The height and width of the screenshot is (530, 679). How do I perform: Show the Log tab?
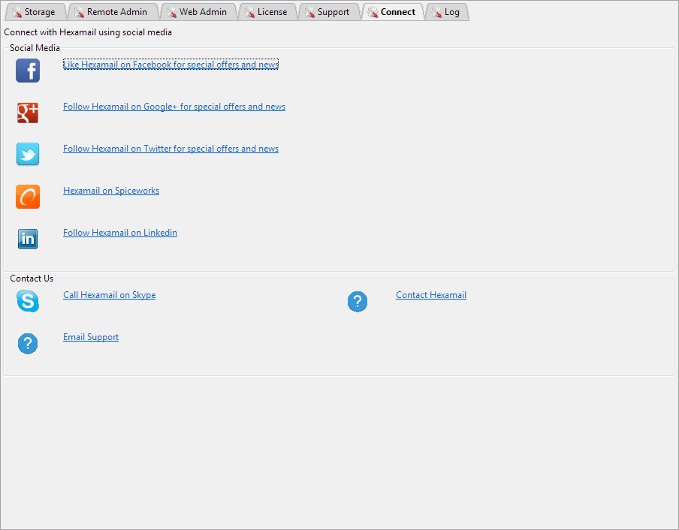[447, 12]
